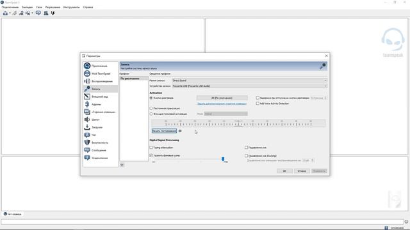
Task: Open the connect toolbar icon's dropdown arrow
Action: 10,13
